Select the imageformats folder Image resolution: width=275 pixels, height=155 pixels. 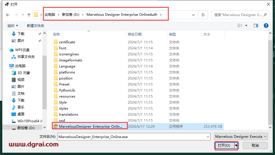(70, 60)
